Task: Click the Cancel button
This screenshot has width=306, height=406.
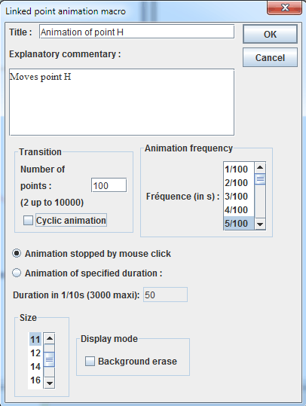Action: pos(270,57)
